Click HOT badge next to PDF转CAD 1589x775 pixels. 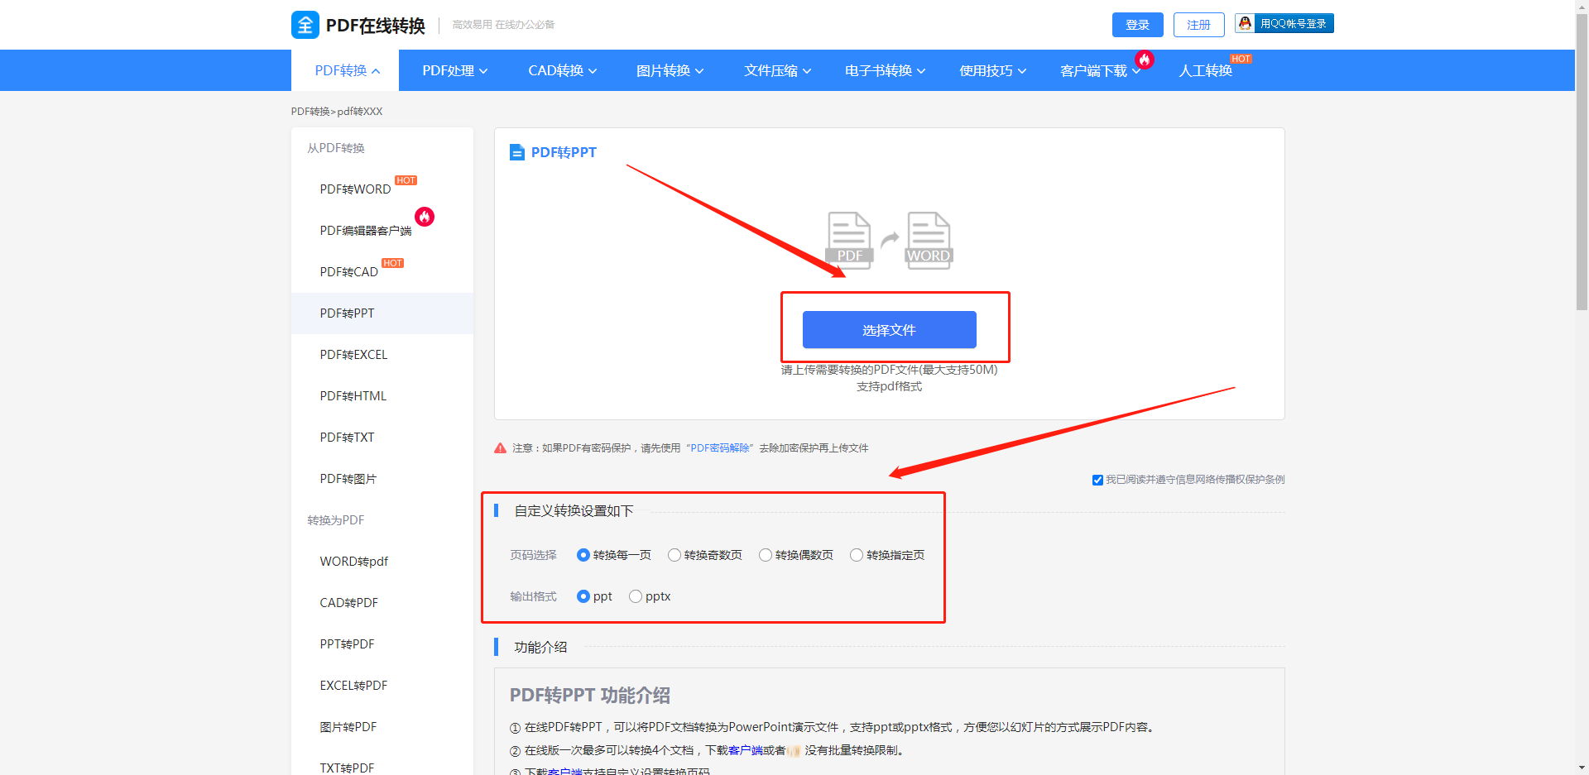pos(392,263)
